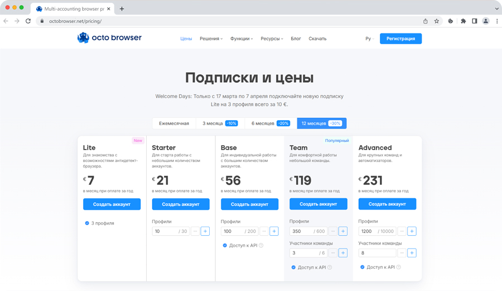
Task: Click the padlock site info icon
Action: 42,21
